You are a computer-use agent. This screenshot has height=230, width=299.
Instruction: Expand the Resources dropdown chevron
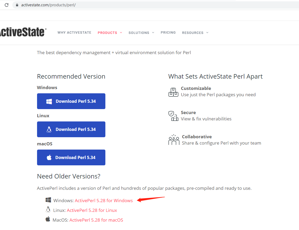(207, 33)
